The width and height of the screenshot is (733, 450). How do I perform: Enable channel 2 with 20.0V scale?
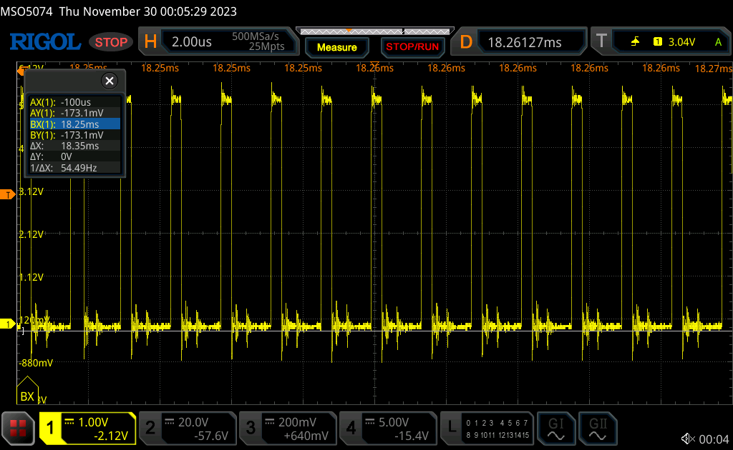[188, 429]
